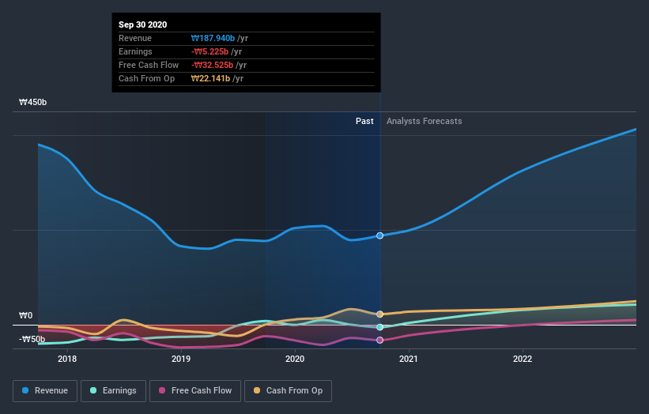The height and width of the screenshot is (414, 649).
Task: Click the Earnings marker dot on chart
Action: 380,327
